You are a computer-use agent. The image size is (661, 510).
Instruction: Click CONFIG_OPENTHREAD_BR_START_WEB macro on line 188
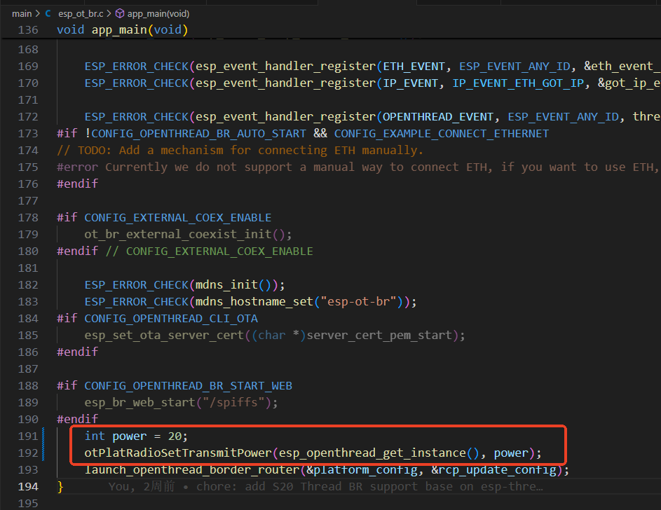[x=188, y=385]
